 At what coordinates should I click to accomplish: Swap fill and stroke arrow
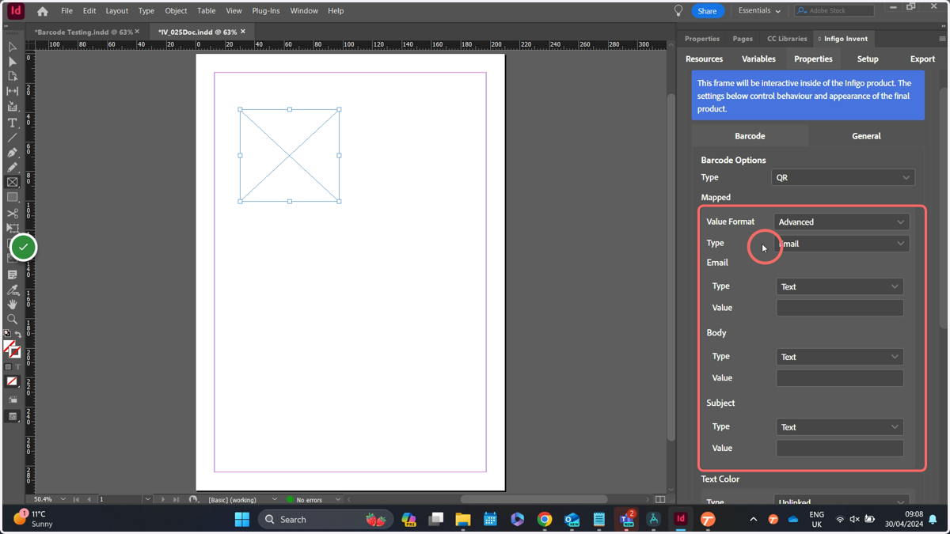(18, 335)
